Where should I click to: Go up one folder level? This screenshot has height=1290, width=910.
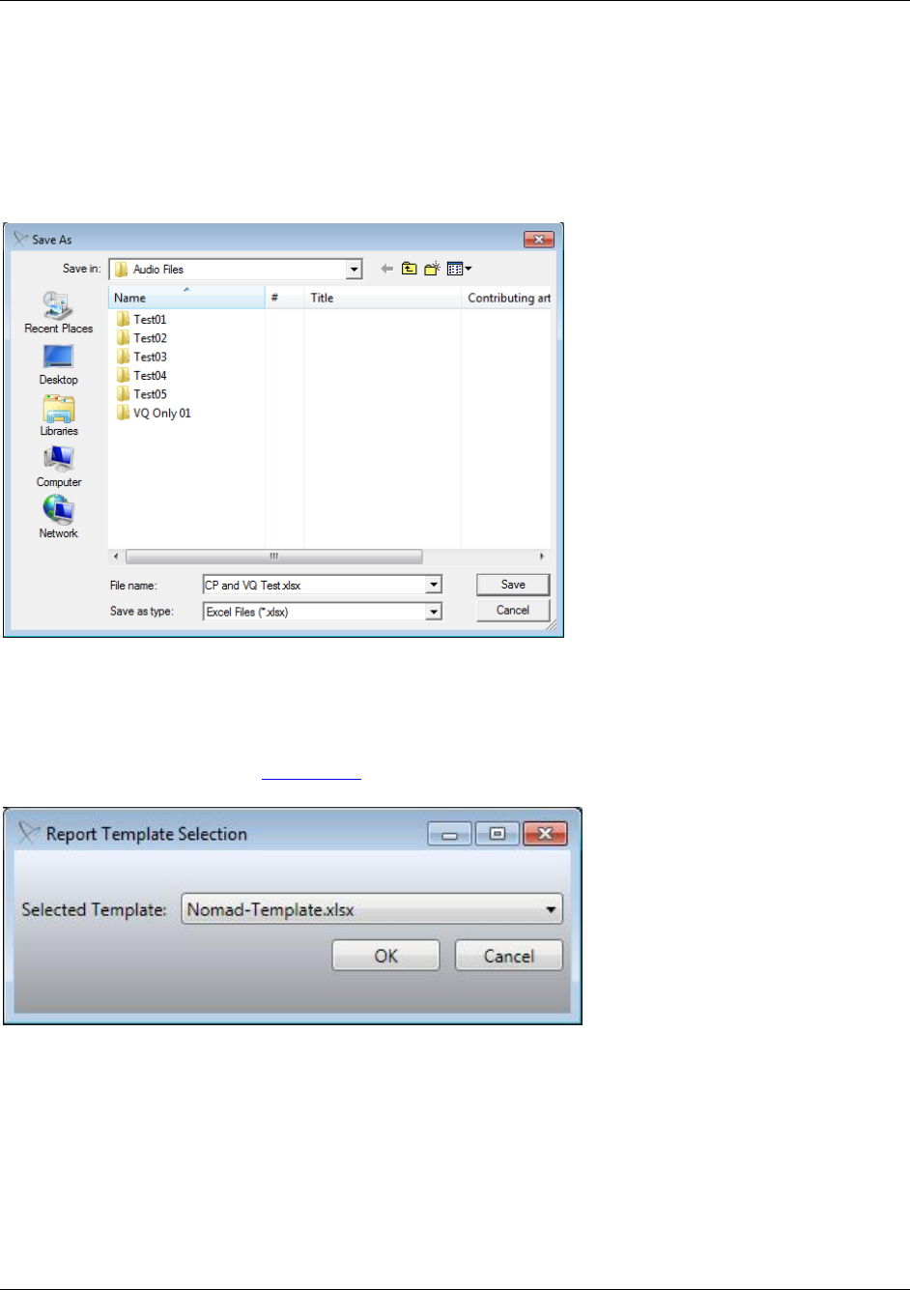pyautogui.click(x=410, y=269)
